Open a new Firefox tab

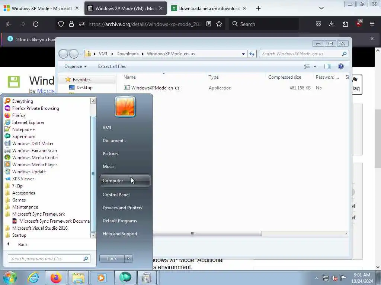tap(258, 9)
